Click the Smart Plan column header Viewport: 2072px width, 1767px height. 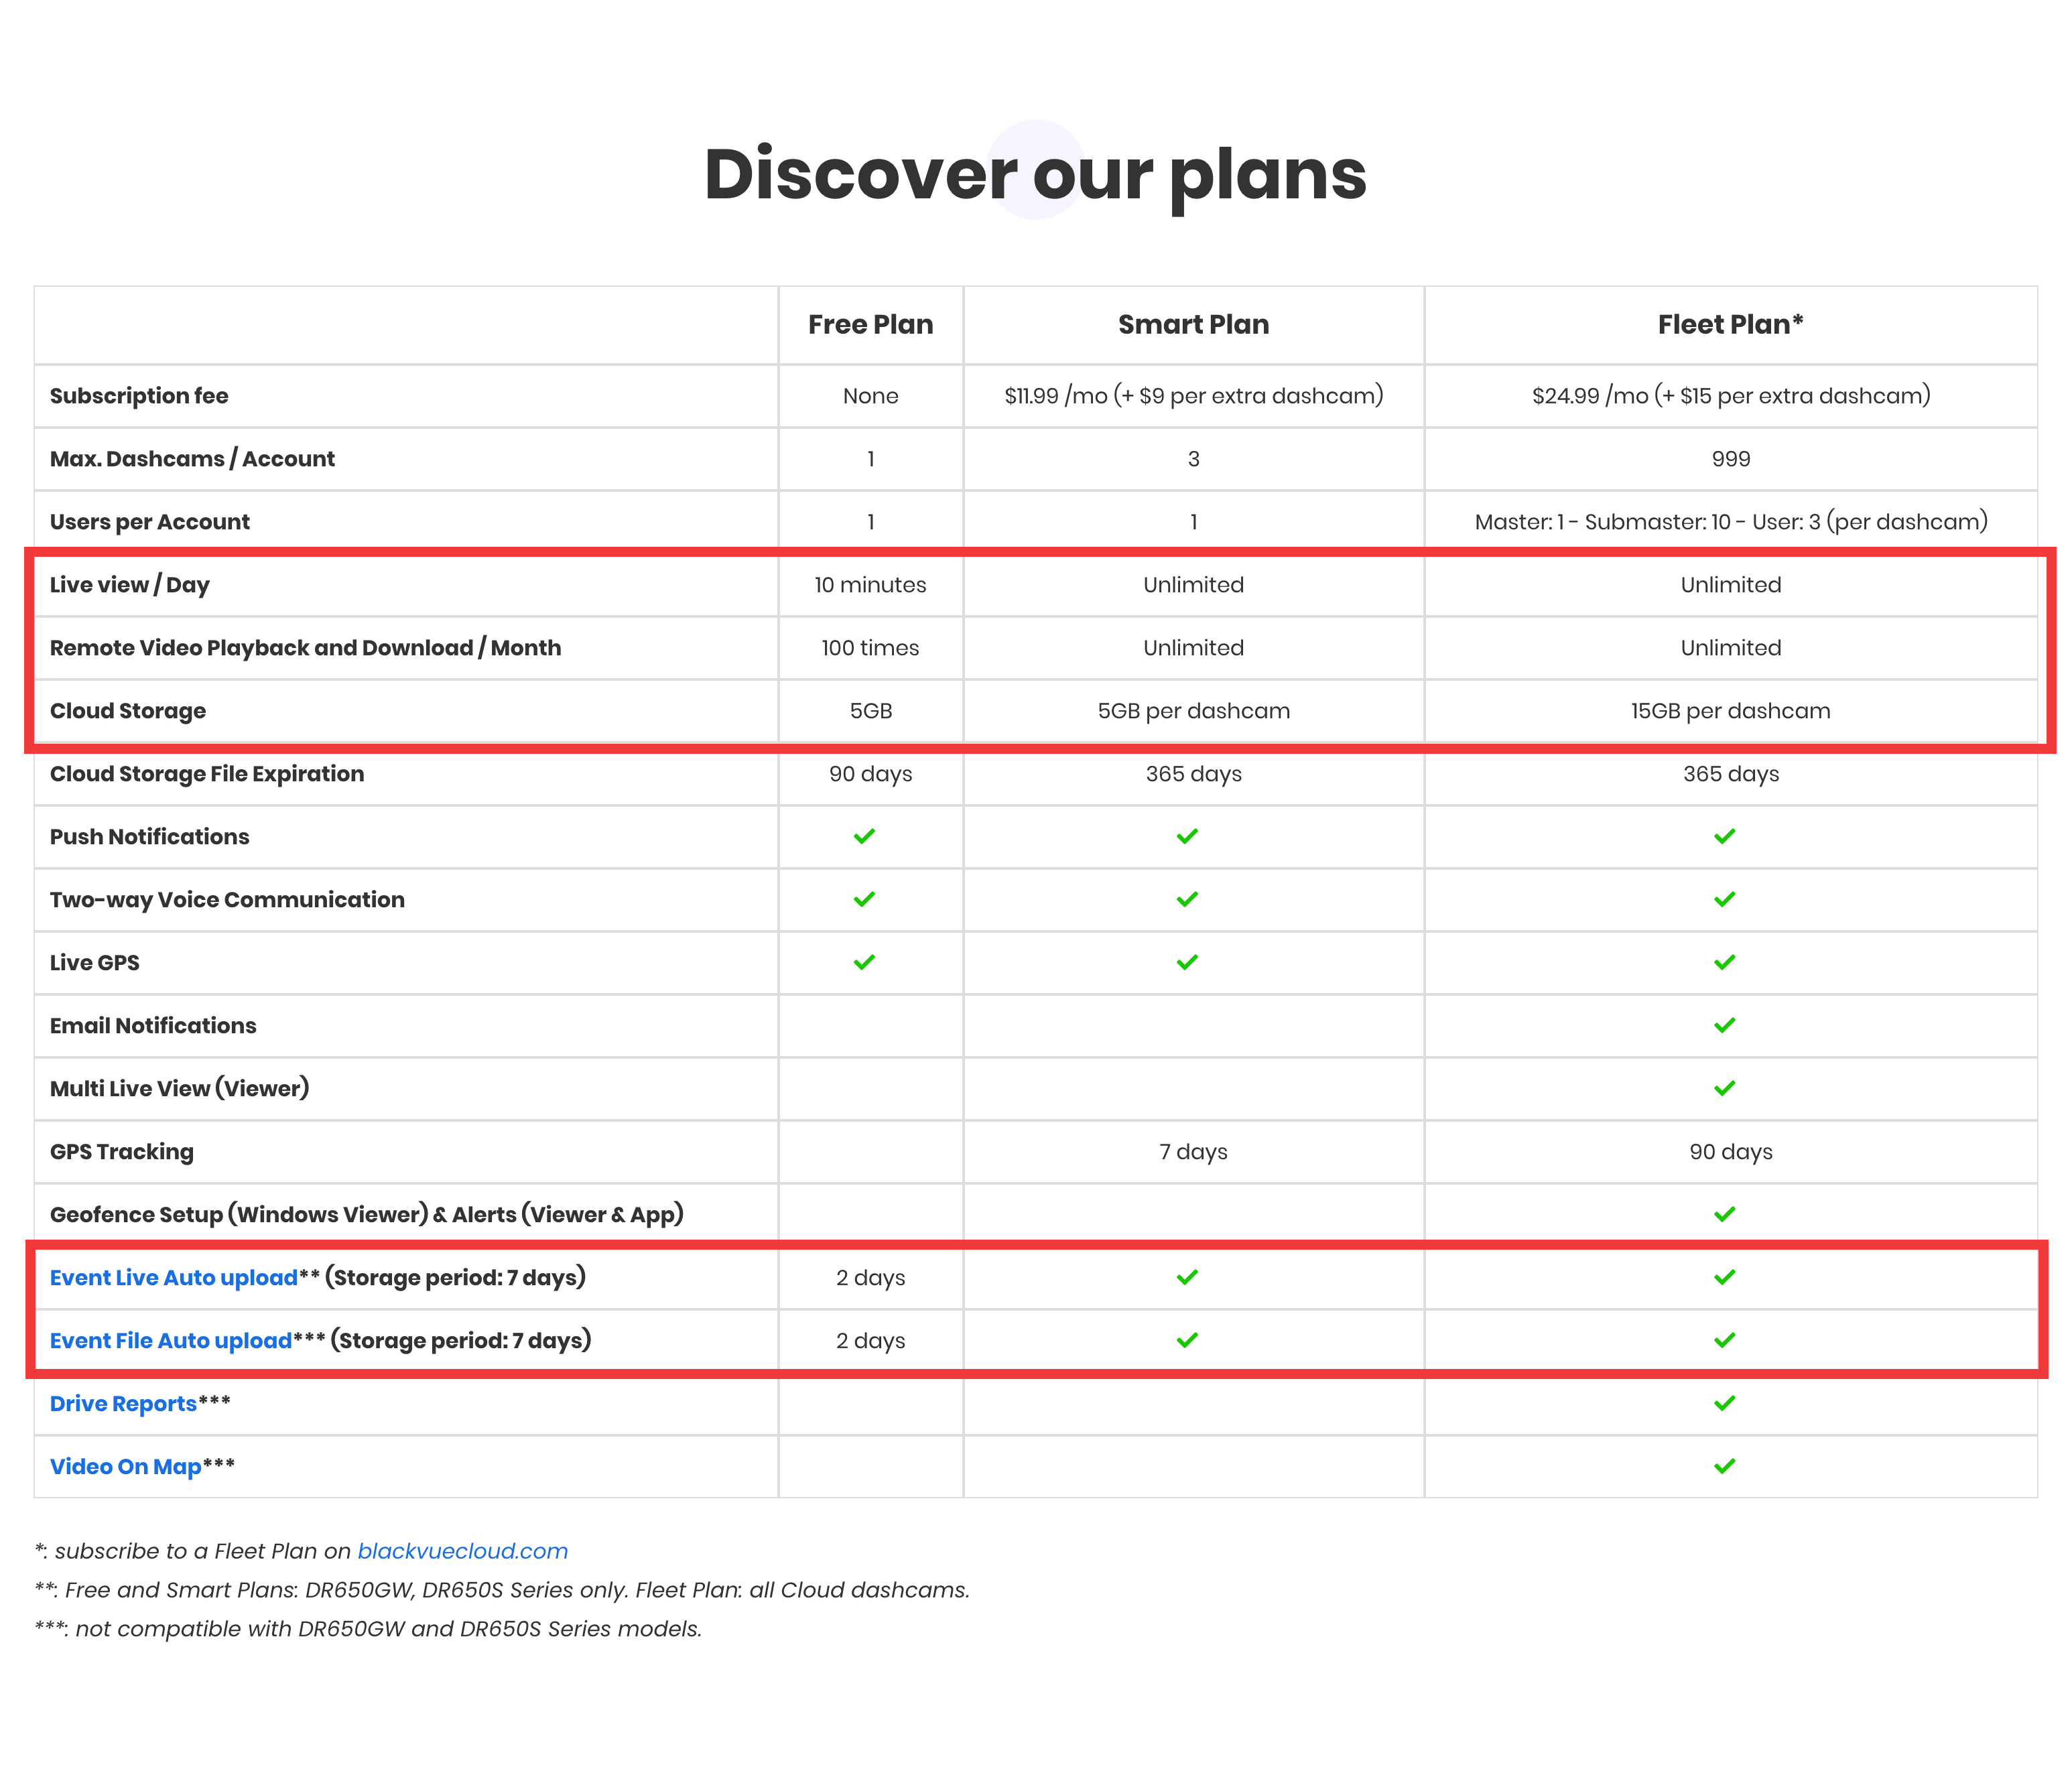pos(1193,324)
